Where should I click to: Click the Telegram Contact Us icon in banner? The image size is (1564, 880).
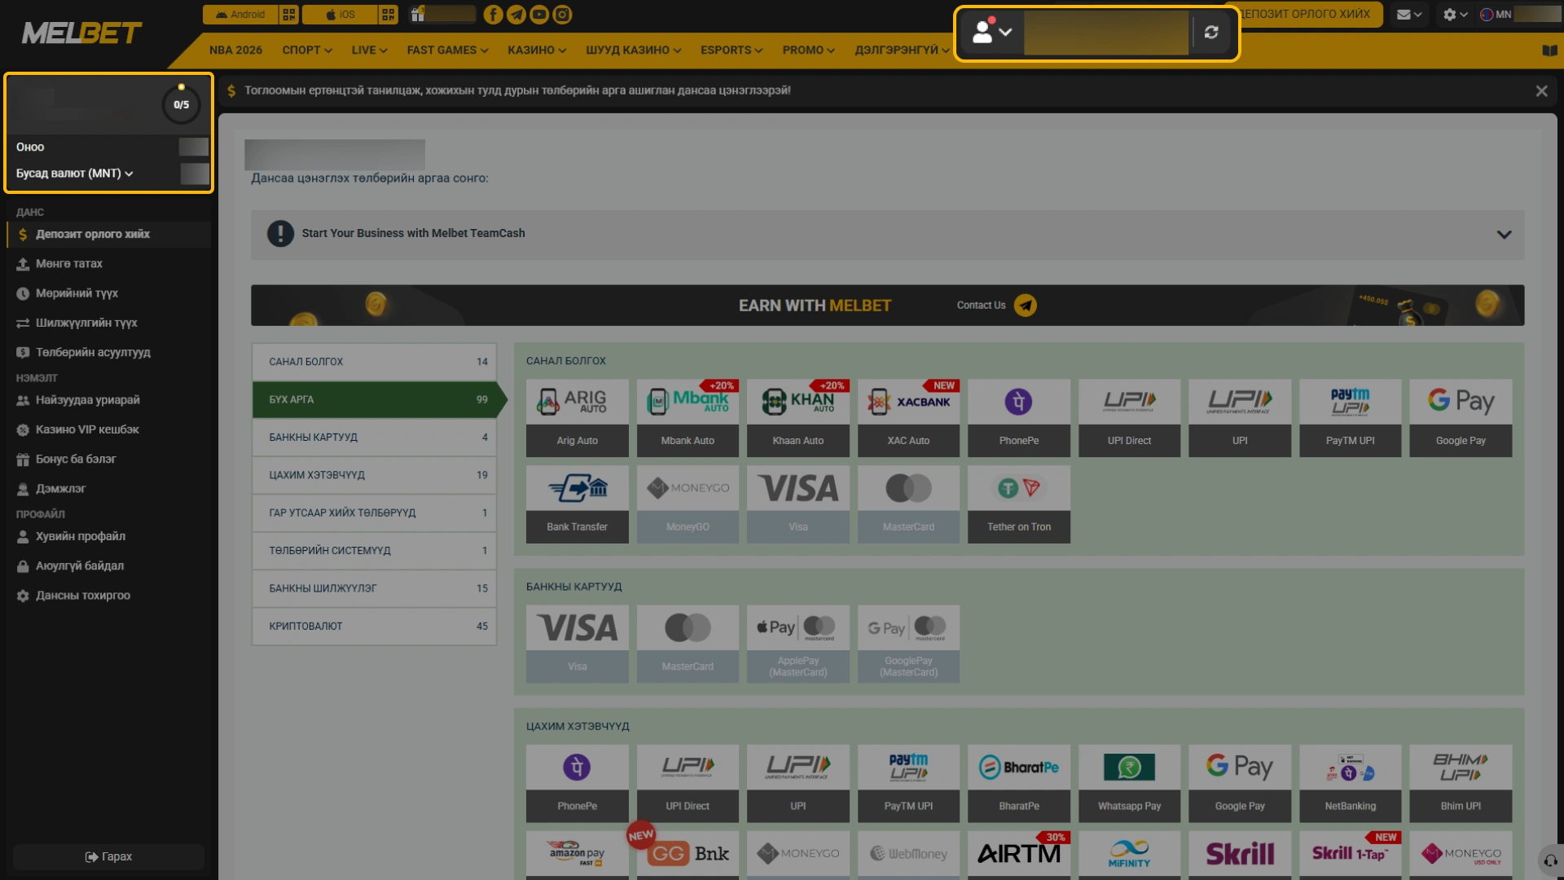[x=1025, y=306]
